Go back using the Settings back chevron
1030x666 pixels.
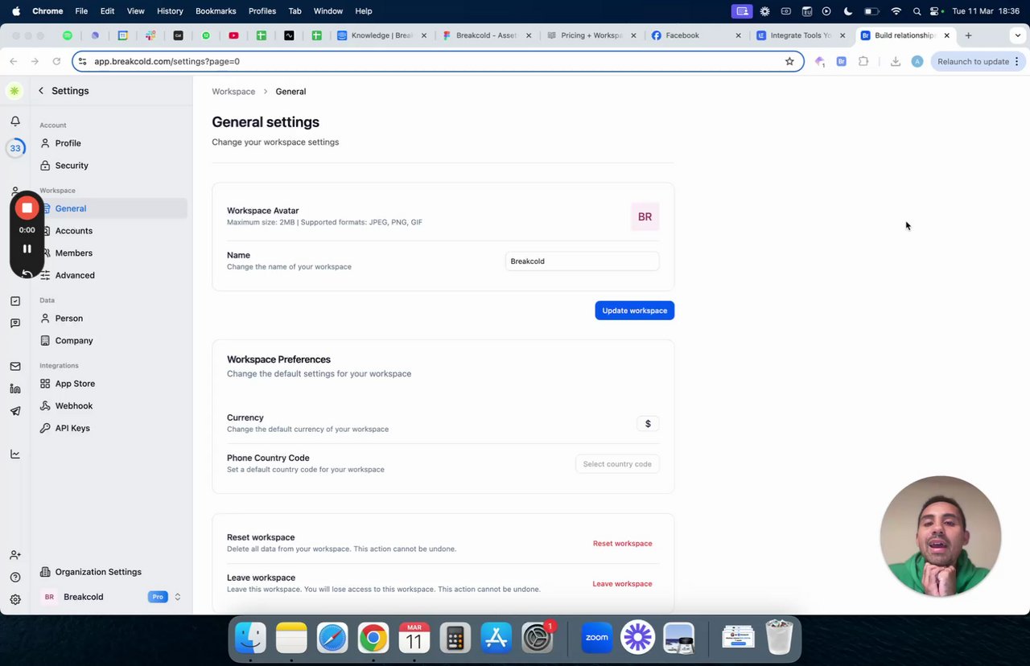point(41,91)
